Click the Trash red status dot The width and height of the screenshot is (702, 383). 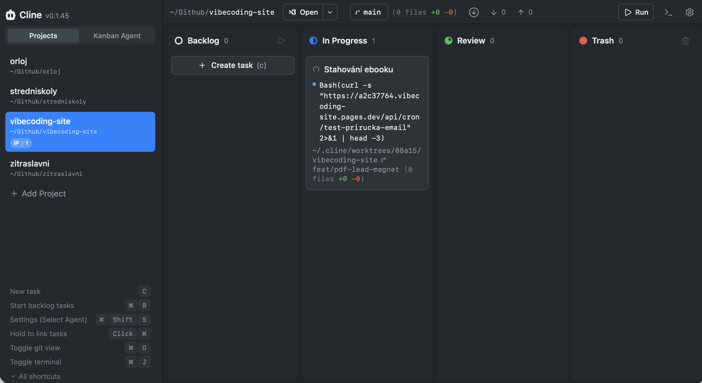(583, 41)
